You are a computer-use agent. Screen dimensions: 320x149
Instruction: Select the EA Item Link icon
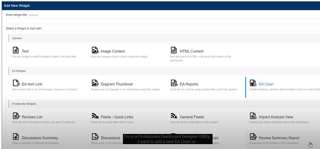coord(16,83)
